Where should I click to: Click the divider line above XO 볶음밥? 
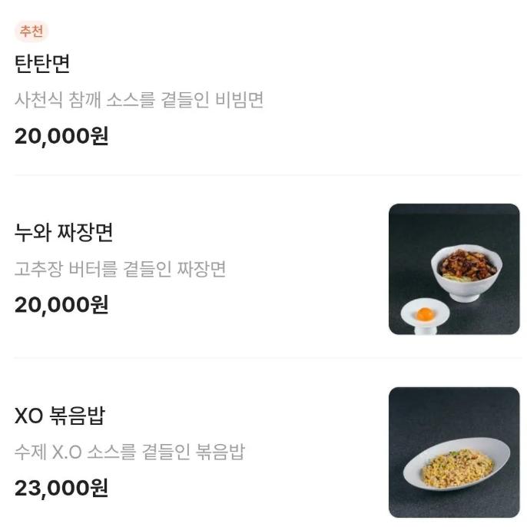[267, 358]
